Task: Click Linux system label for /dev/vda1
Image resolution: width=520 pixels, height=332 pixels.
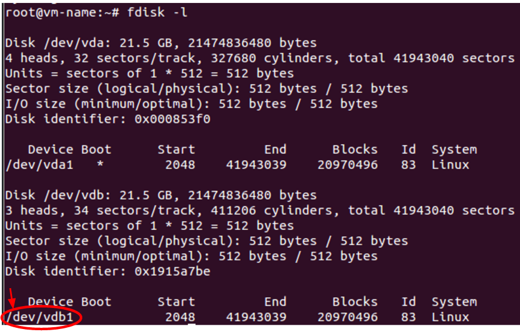Action: tap(450, 164)
